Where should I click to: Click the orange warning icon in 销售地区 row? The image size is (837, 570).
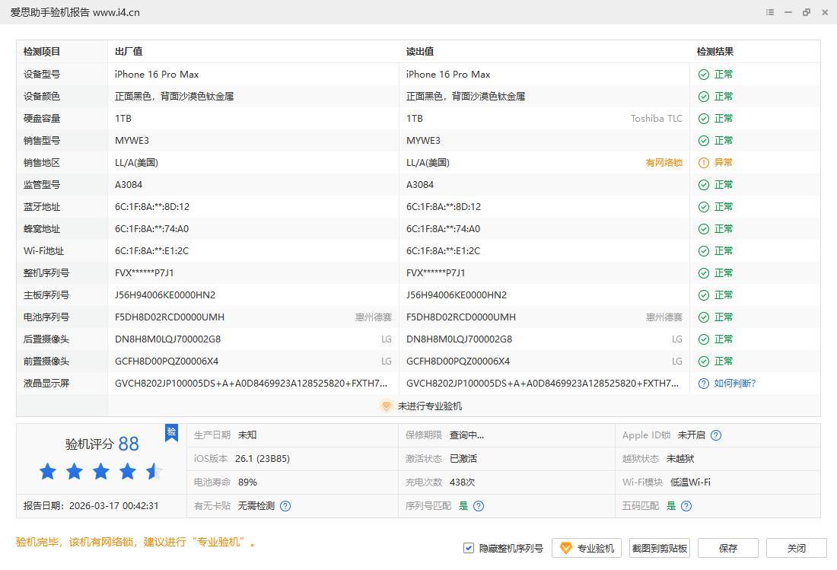[704, 163]
